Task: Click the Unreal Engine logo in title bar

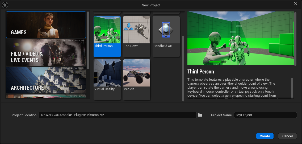Action: tap(5, 5)
